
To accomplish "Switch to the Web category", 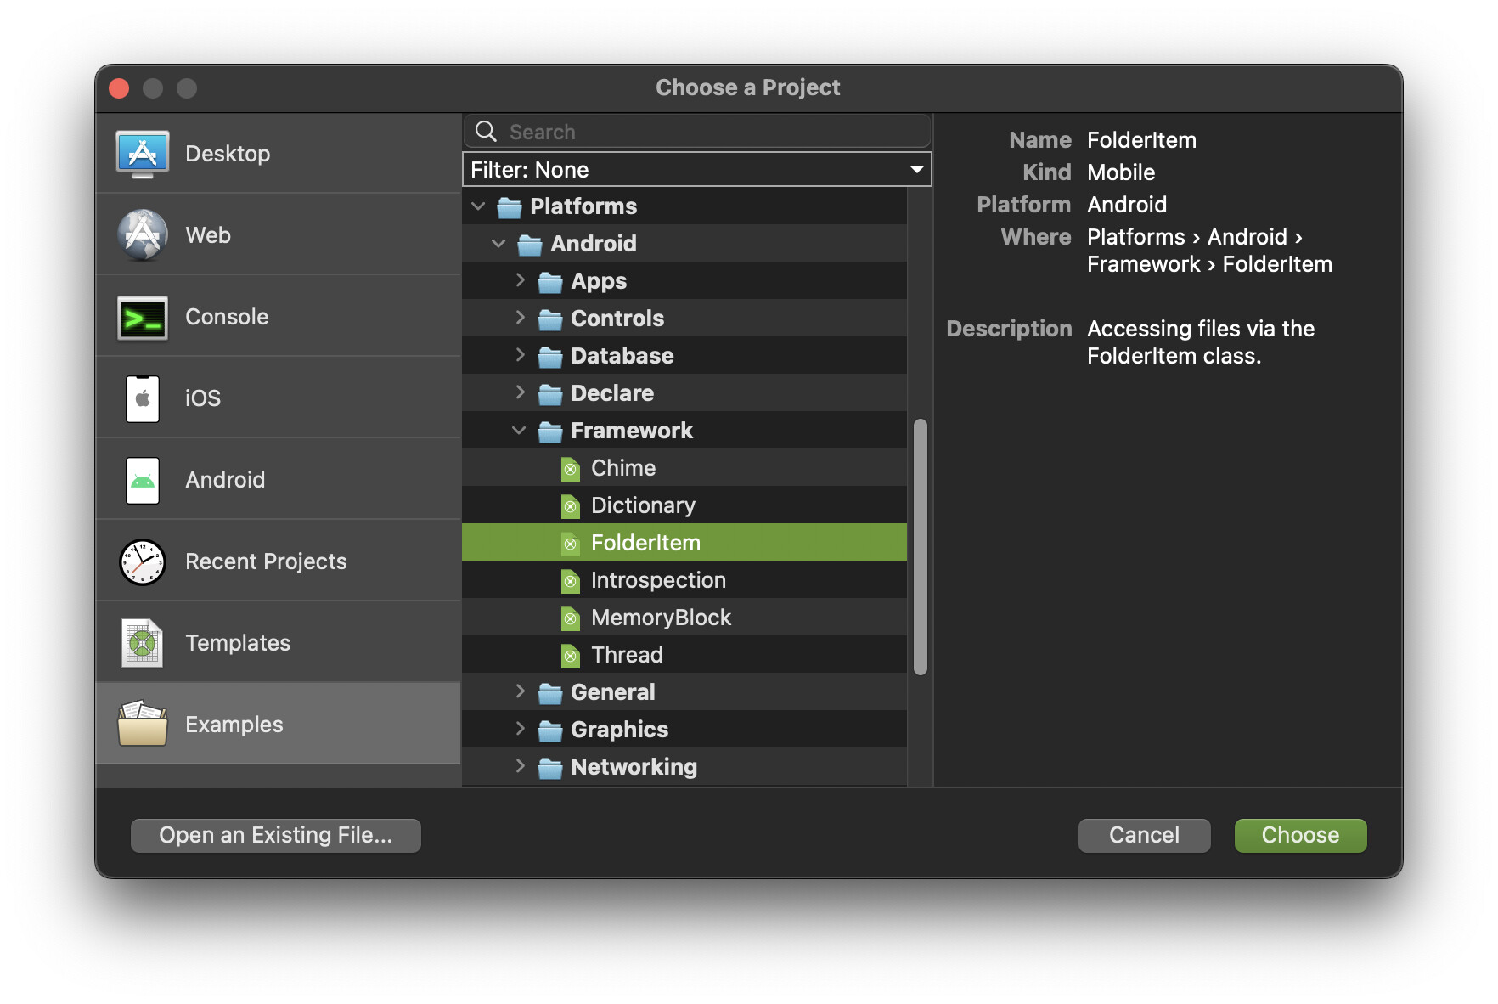I will tap(279, 235).
